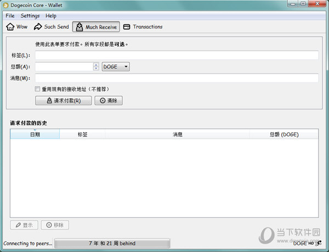Screen dimensions: 329x252
Task: Click the 请求付款(R) request payment button
Action: 64,100
